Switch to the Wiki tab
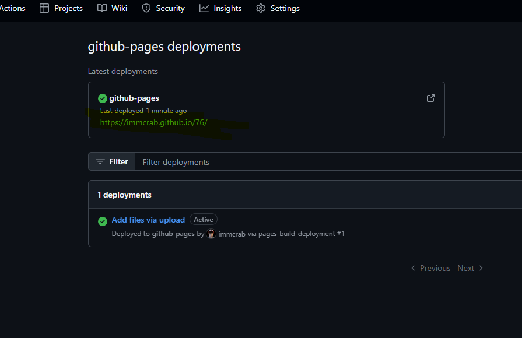This screenshot has width=522, height=338. tap(113, 8)
